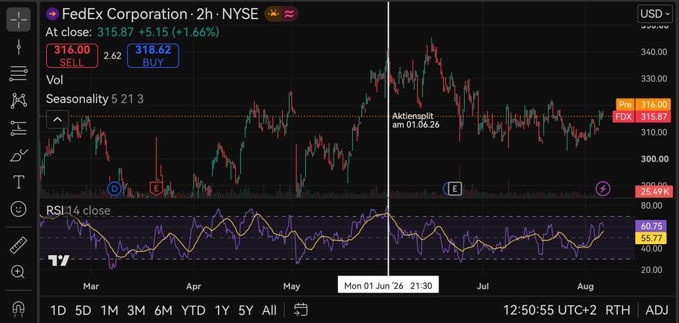Click the At close 315.87 price text
The image size is (679, 323).
point(132,32)
